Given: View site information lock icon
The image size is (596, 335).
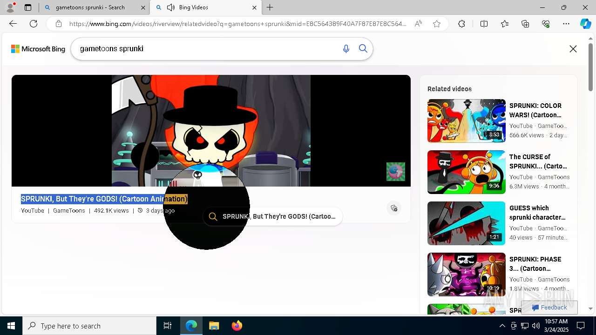Looking at the screenshot, I should click(x=58, y=24).
